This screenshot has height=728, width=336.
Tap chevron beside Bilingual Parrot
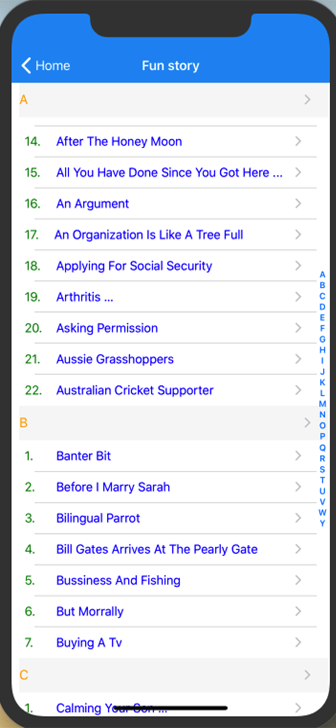[298, 518]
